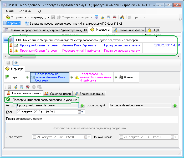Image resolution: width=184 pixels, height=158 pixels.
Task: Click the signature key icon in top toolbar
Action: 122,17
